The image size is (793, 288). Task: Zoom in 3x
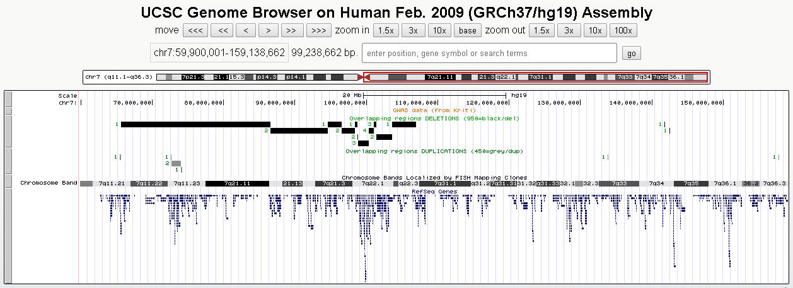click(413, 30)
